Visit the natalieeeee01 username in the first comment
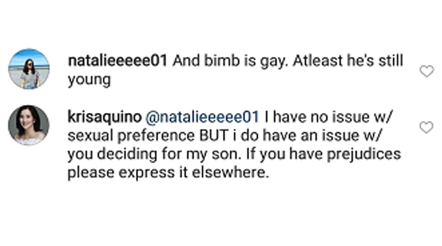This screenshot has width=442, height=246. click(118, 61)
